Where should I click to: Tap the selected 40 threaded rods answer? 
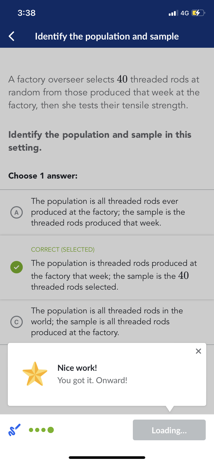pos(114,275)
